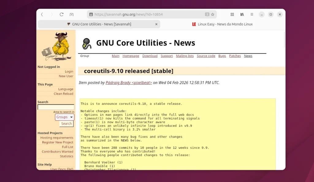Navigate to the Bugs page
The width and height of the screenshot is (314, 182).
(x=222, y=56)
